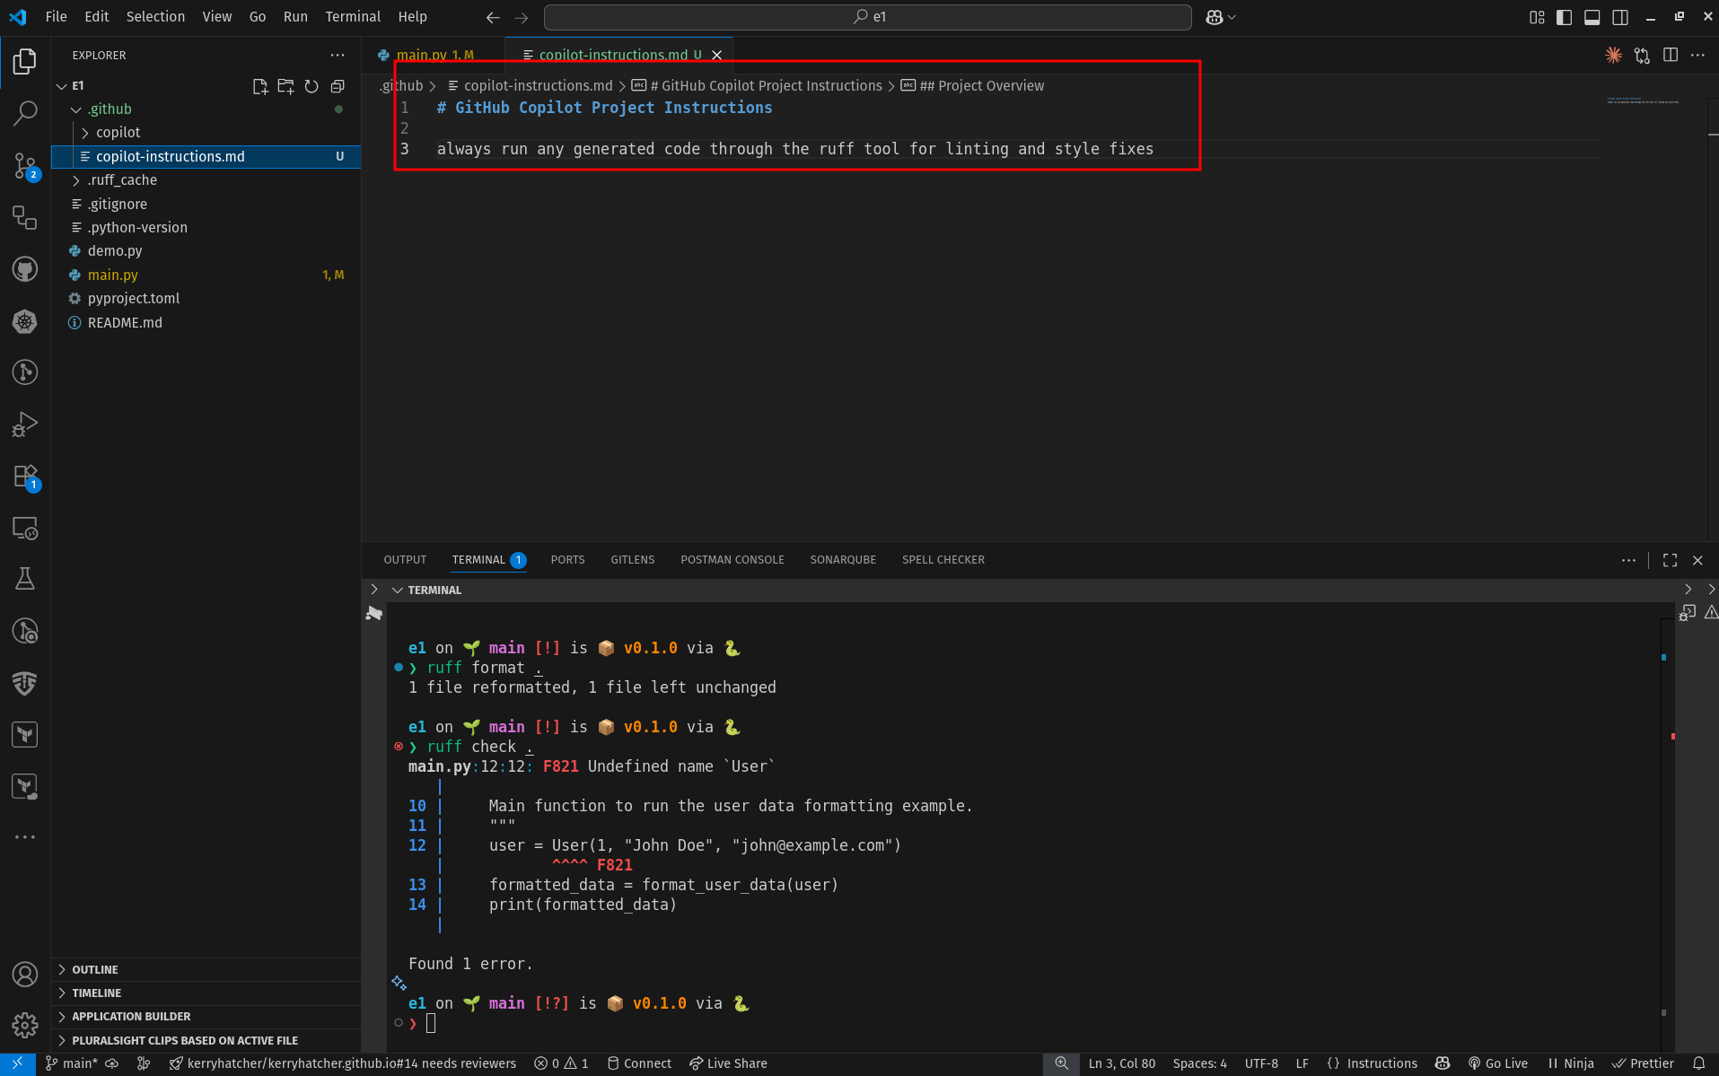Expand the TIMELINE section
Image resolution: width=1719 pixels, height=1076 pixels.
[96, 993]
